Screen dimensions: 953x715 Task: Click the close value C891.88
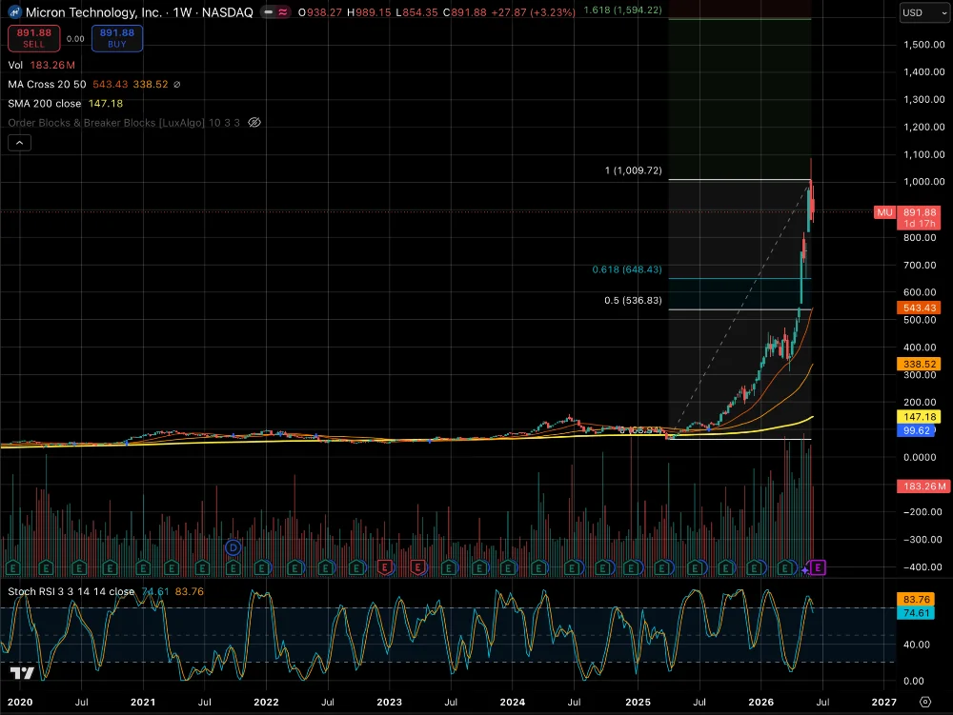point(464,12)
